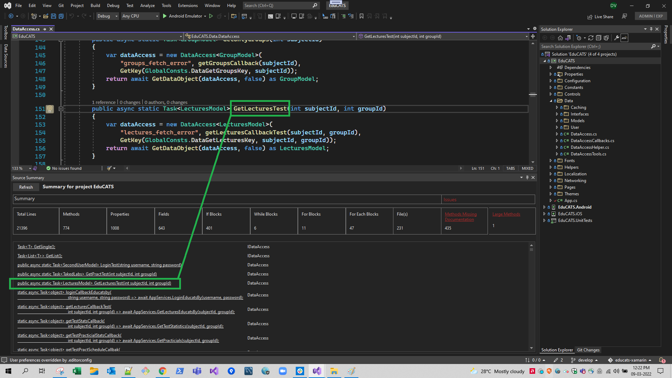Sync Solution Explorer with the active document
672x378 pixels.
click(568, 38)
